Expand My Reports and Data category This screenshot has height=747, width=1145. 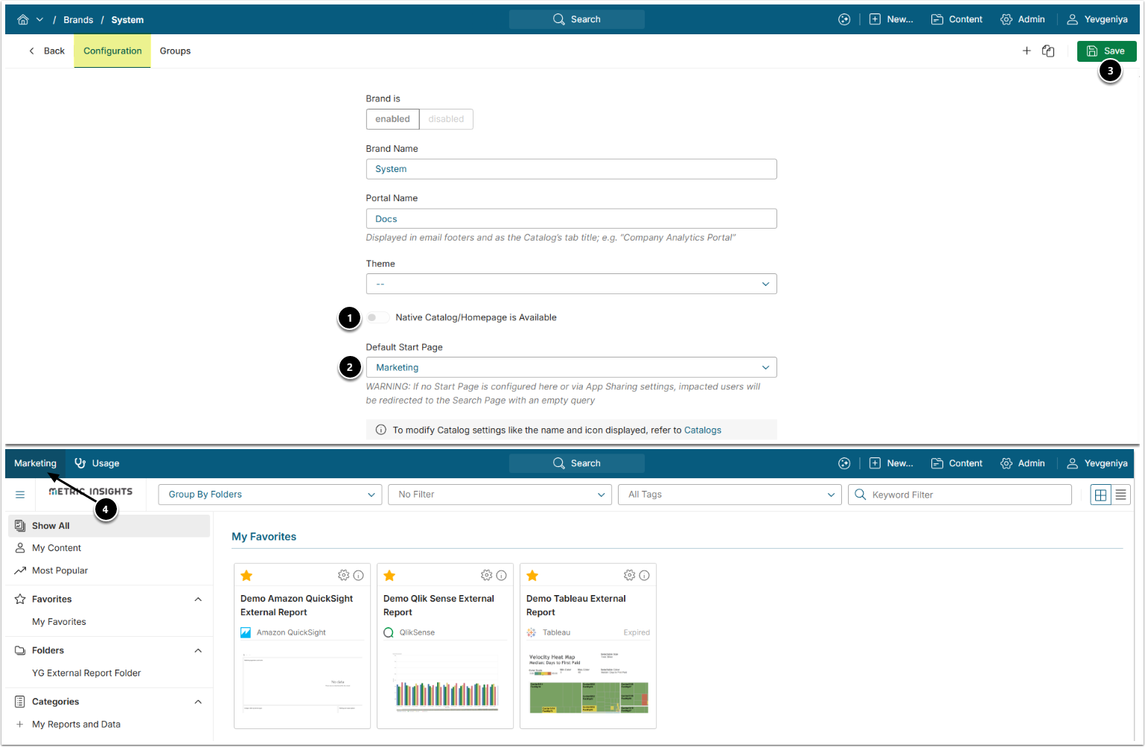tap(20, 725)
